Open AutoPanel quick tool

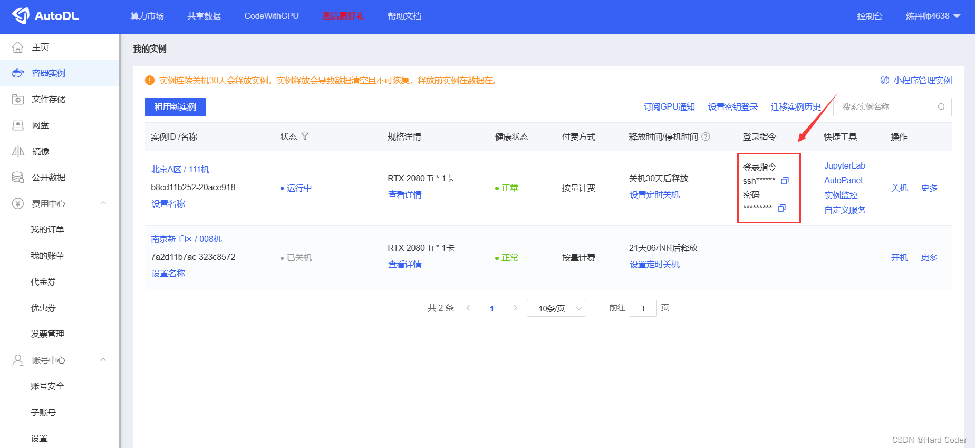click(843, 180)
